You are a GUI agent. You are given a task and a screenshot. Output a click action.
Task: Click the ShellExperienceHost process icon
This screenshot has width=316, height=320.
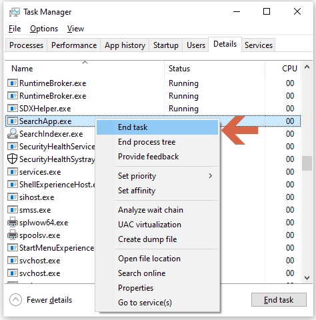(13, 185)
